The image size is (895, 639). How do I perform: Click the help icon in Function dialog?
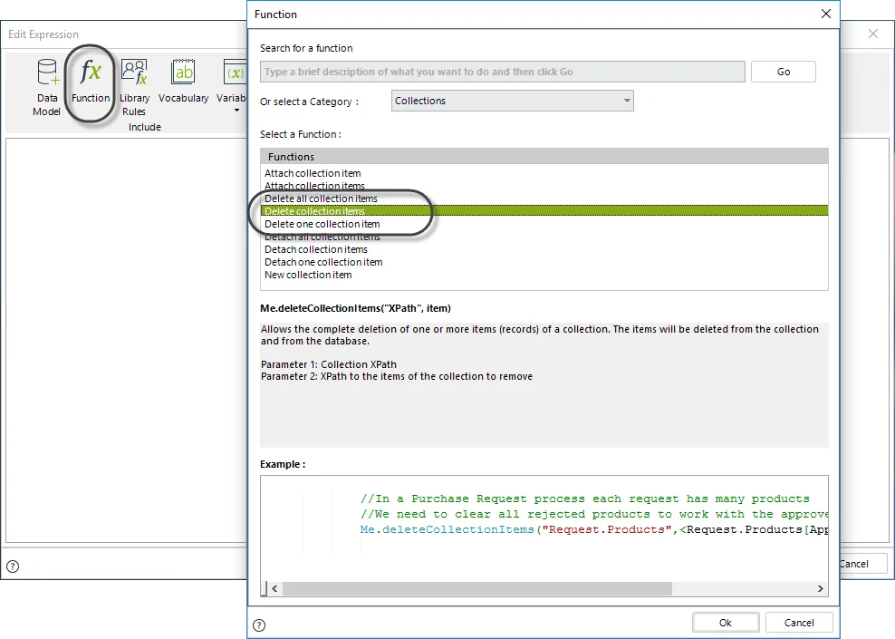click(x=259, y=624)
